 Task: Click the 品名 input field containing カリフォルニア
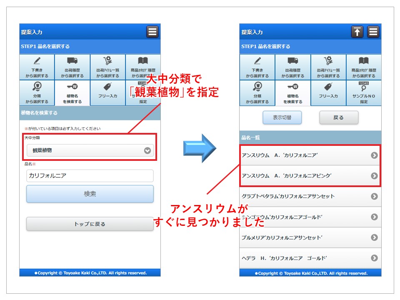[90, 176]
